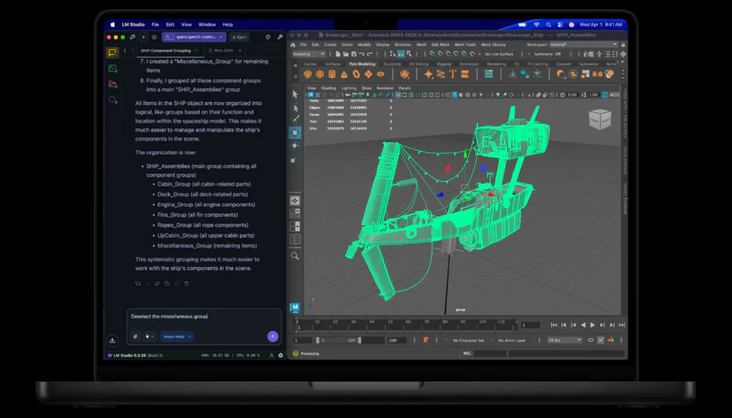This screenshot has width=732, height=418.
Task: Click the wrench settings icon in LM Studio's top bar
Action: (280, 36)
